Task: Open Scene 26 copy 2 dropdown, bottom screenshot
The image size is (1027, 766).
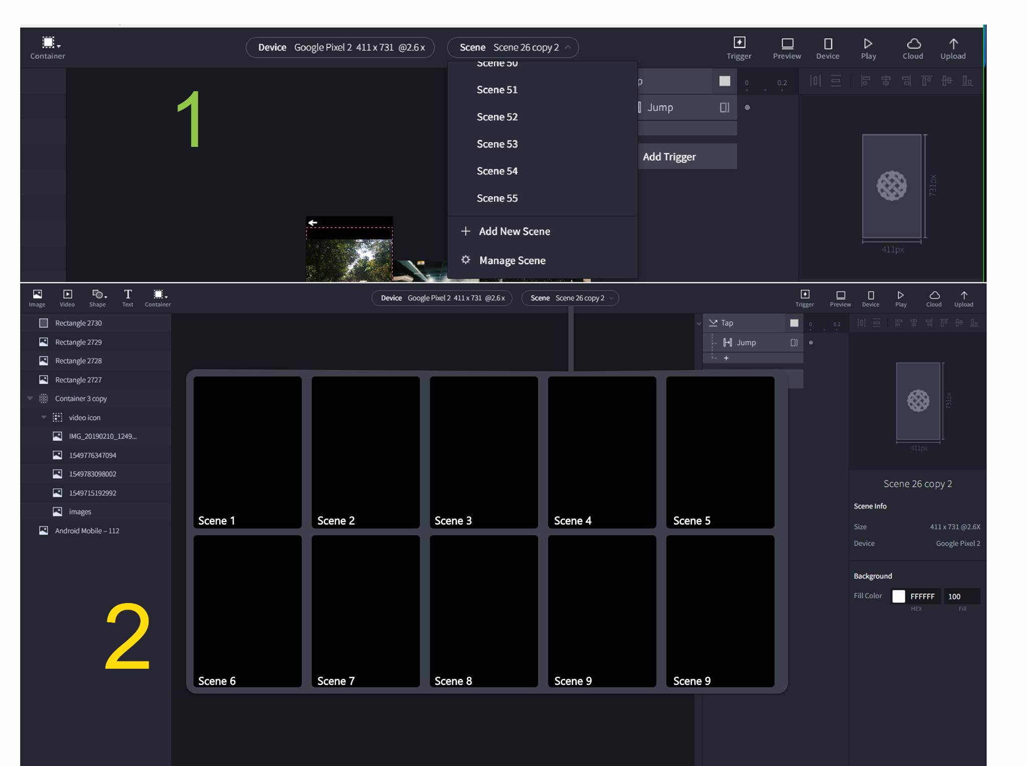Action: [570, 298]
